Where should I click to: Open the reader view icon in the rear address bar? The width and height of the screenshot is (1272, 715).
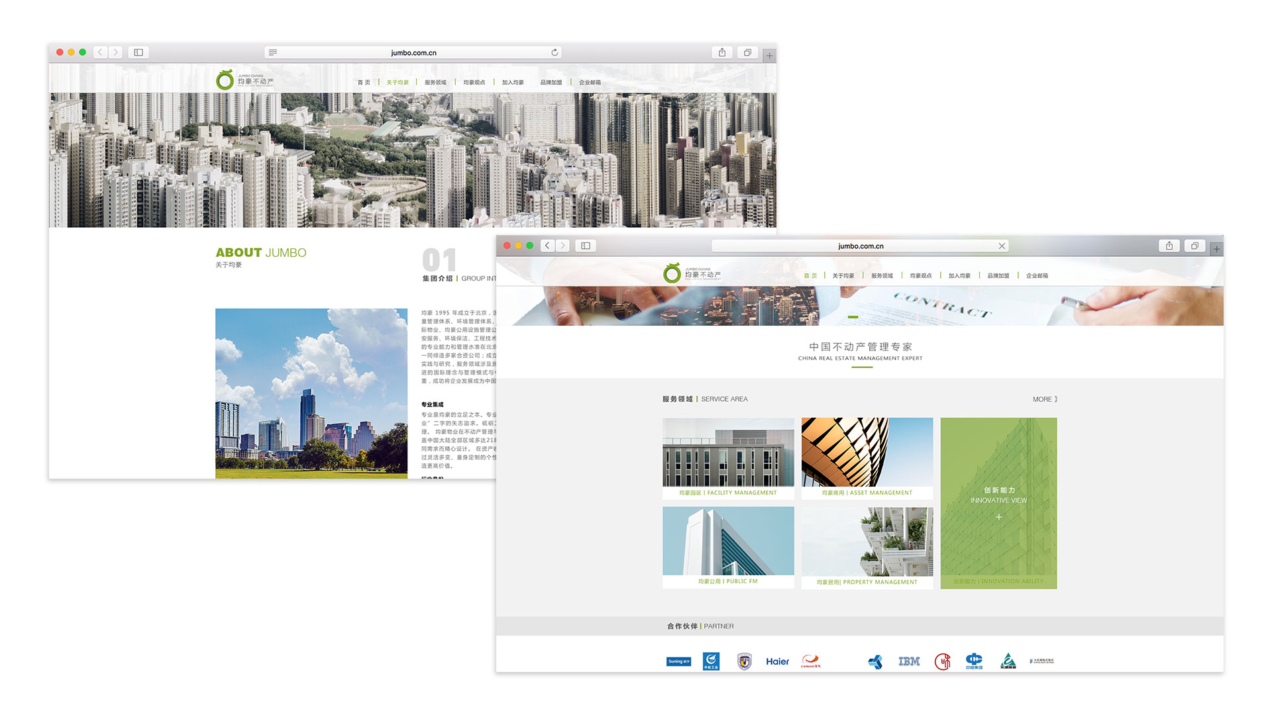pos(273,52)
